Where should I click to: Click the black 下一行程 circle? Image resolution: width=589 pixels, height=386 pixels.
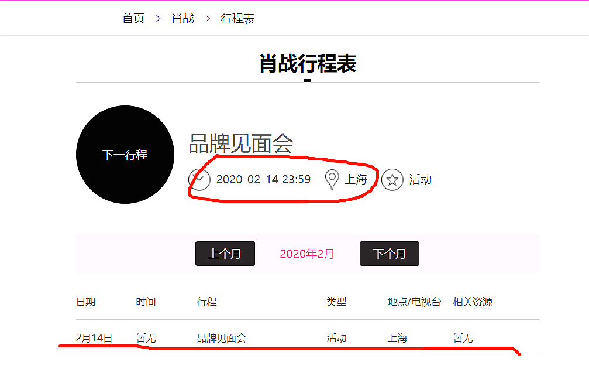click(x=125, y=155)
